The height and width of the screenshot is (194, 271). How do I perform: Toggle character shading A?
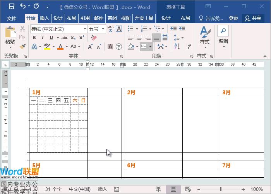[x=110, y=47]
